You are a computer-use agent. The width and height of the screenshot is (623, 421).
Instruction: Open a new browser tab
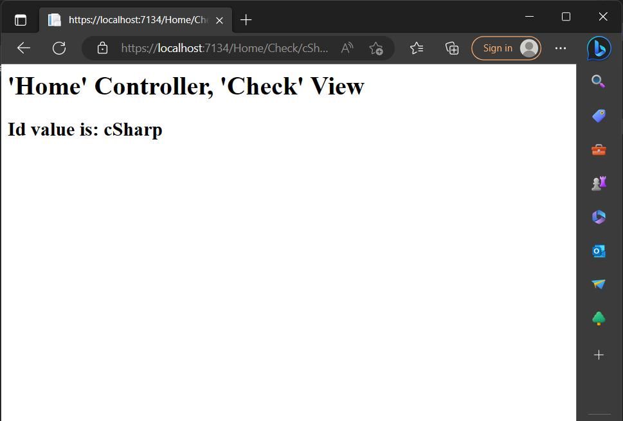pos(245,19)
